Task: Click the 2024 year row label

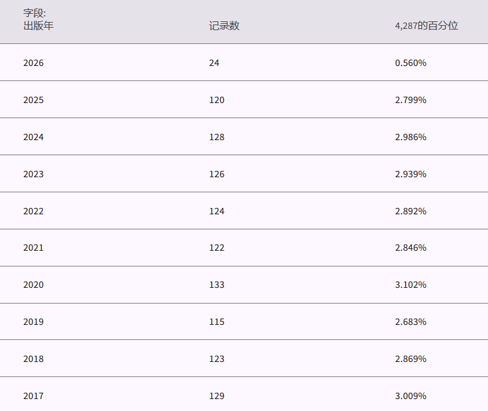Action: coord(33,137)
